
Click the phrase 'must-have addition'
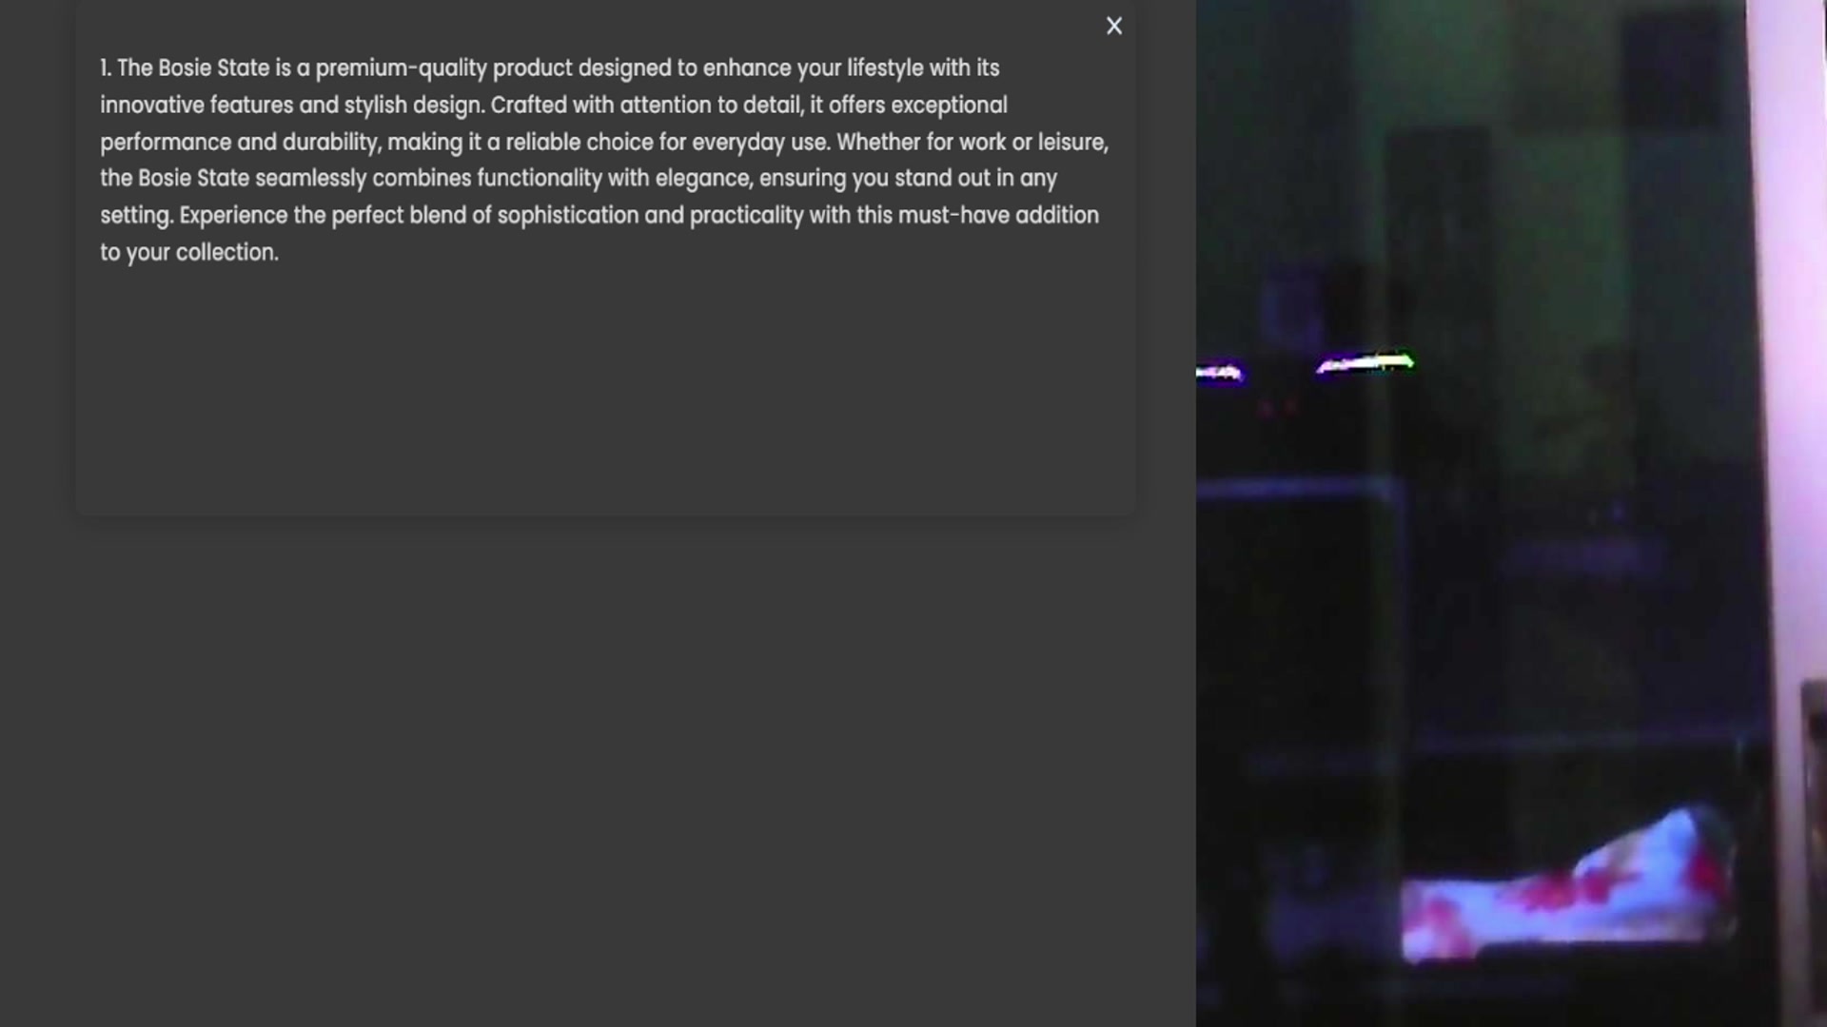(x=998, y=216)
